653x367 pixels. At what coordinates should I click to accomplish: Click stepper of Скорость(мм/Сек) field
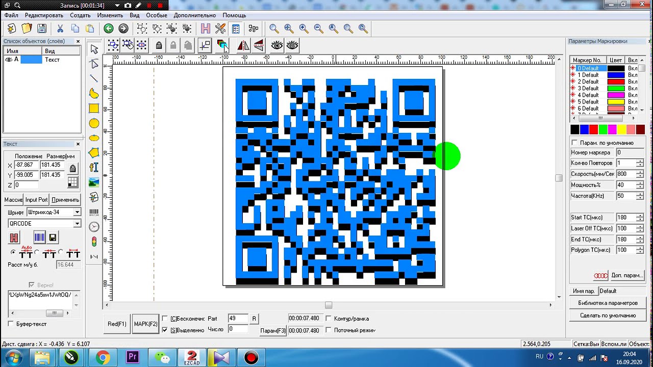[640, 174]
